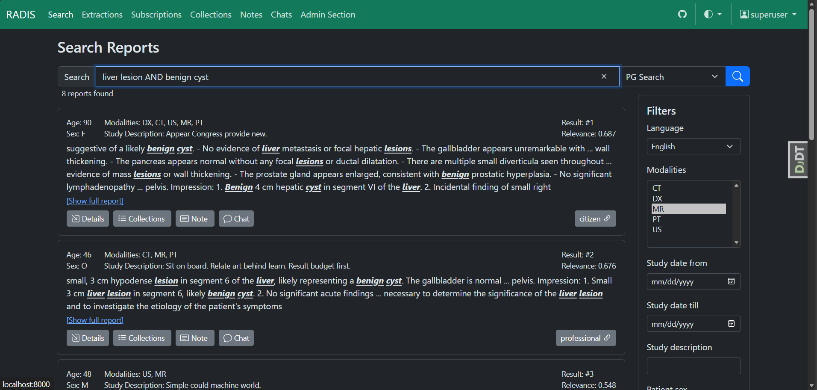Click the Note icon on the second report

[195, 338]
